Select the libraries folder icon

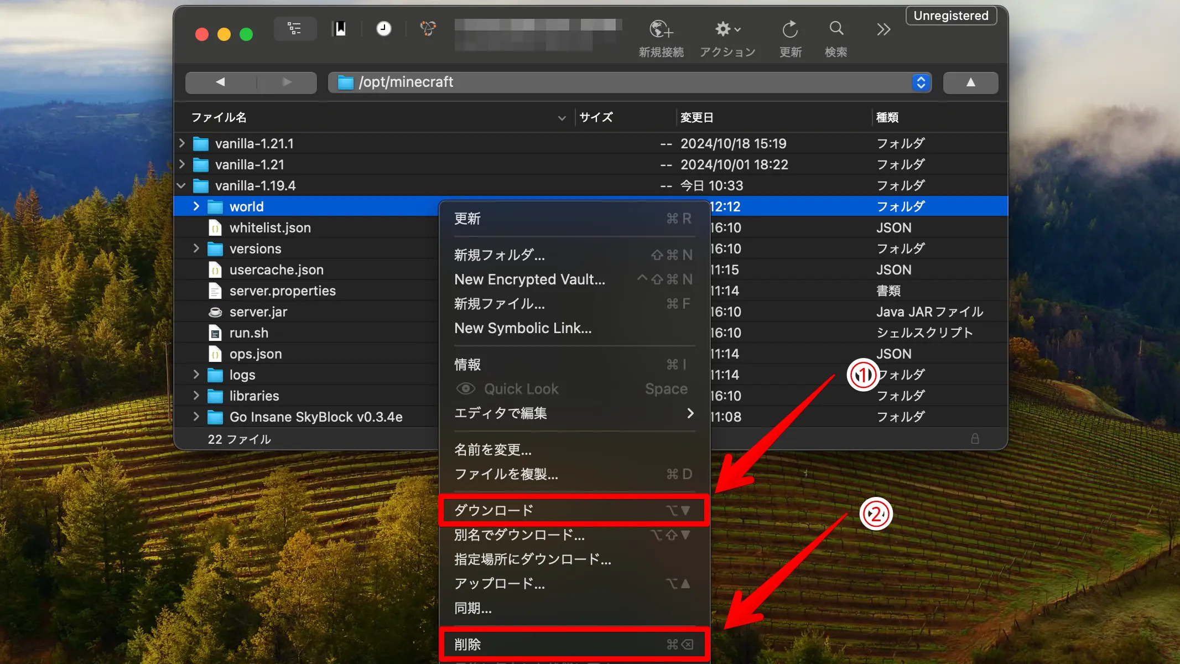click(x=215, y=396)
